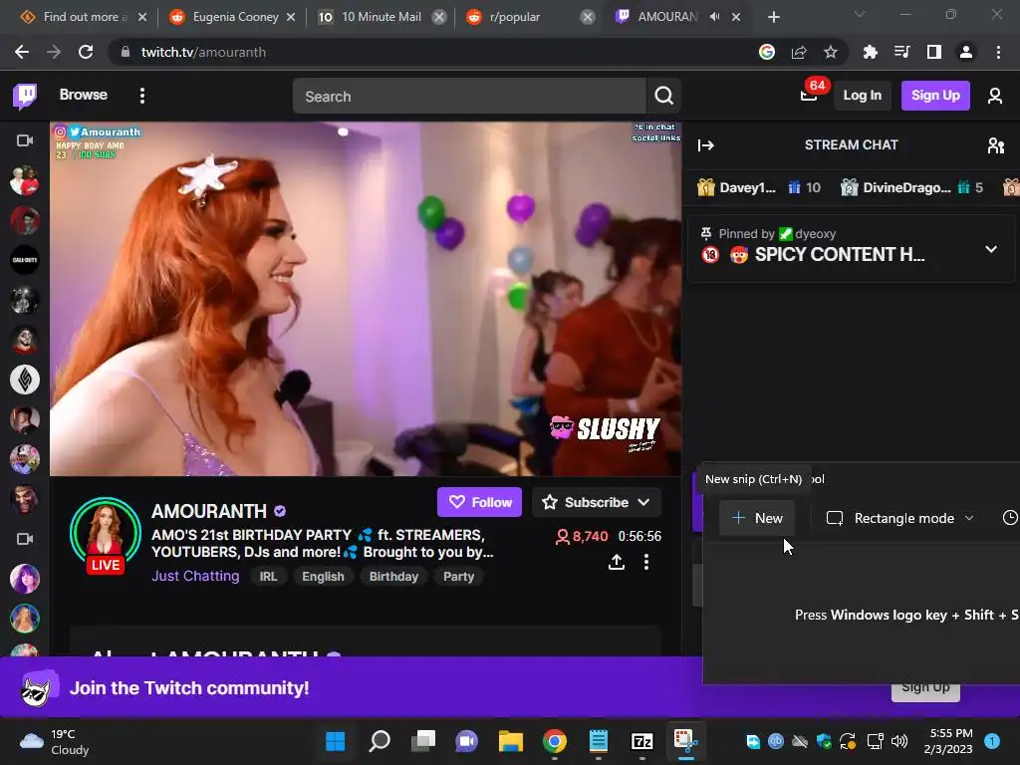Viewport: 1020px width, 765px height.
Task: Mute the AMOURANTH tab audio icon
Action: (714, 17)
